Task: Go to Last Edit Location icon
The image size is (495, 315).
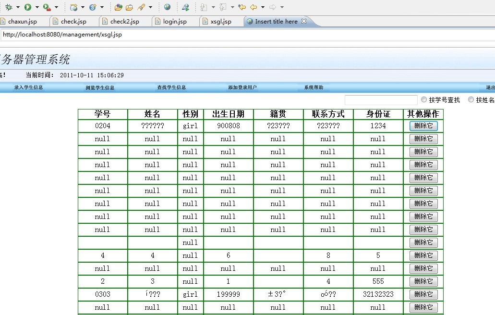Action: 242,7
